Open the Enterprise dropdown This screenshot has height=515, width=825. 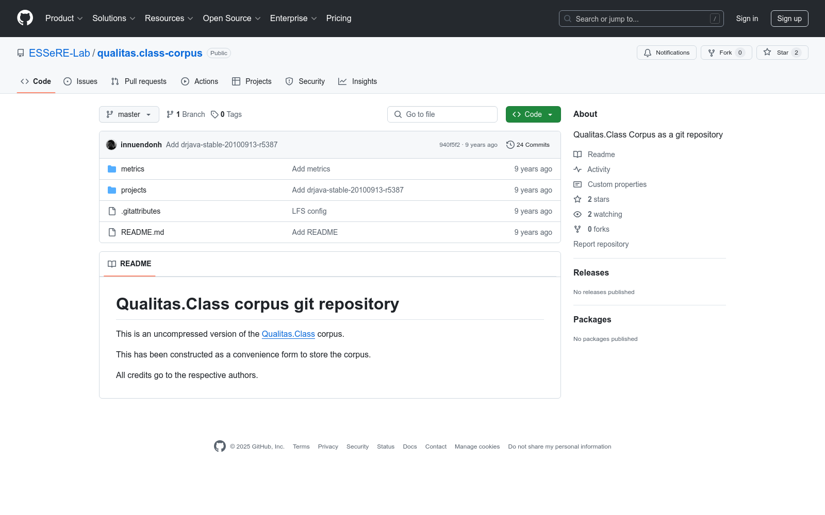(293, 19)
